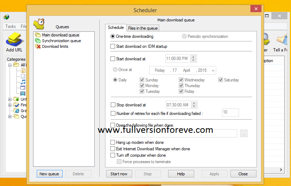Select the Once at radio button
Viewport: 291px width, 186px height.
115,70
